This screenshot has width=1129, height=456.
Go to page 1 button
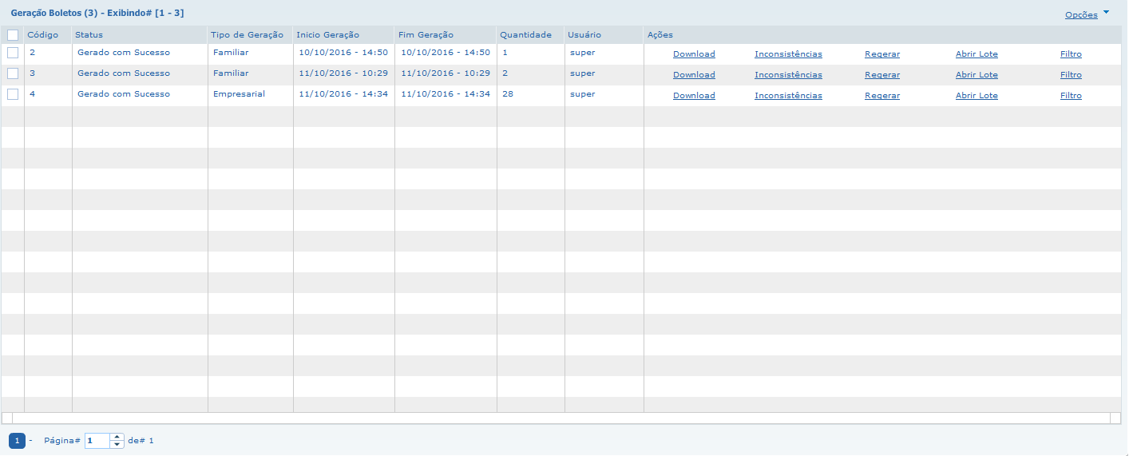coord(17,441)
